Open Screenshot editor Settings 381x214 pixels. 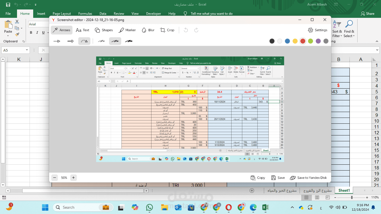tap(318, 30)
